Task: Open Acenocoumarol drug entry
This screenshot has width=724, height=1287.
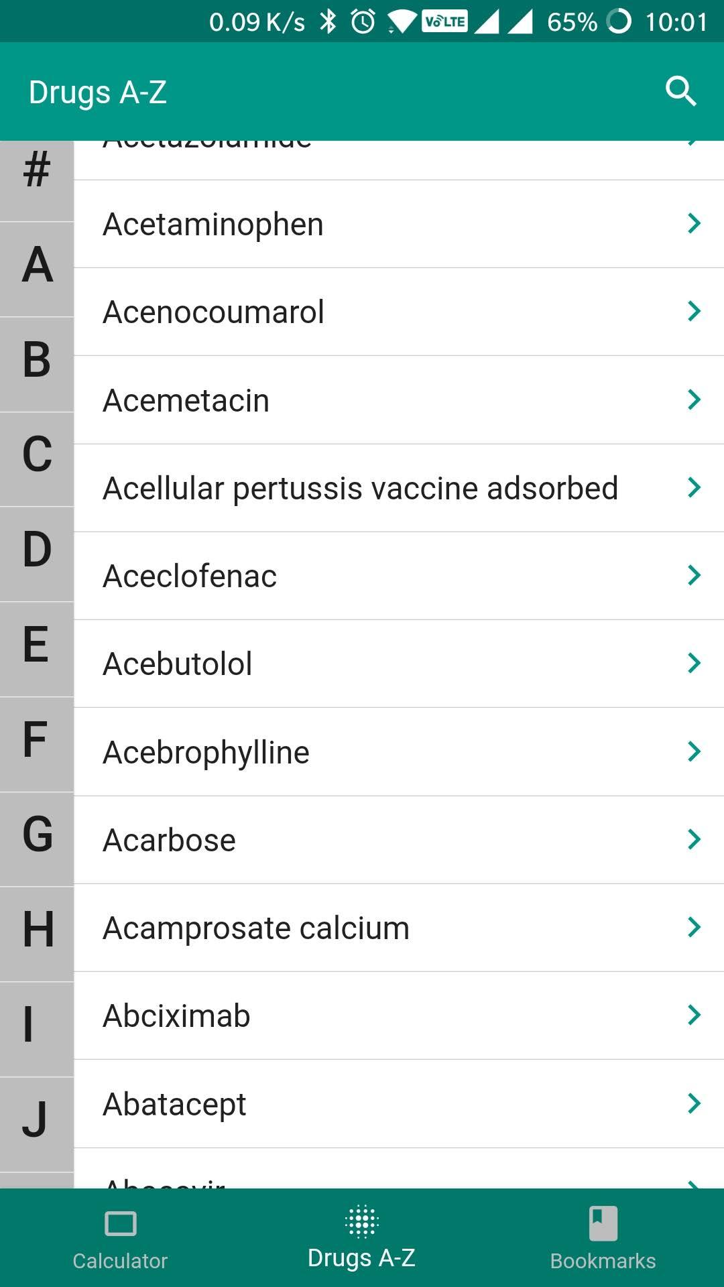Action: [399, 312]
